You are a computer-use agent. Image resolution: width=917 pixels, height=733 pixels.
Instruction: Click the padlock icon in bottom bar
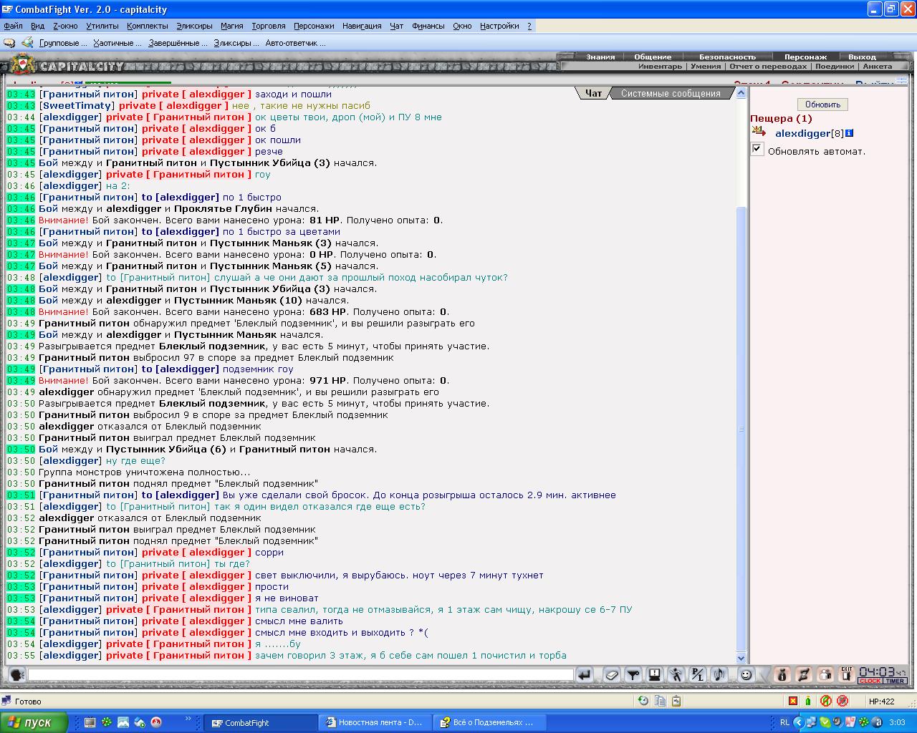coord(825,674)
